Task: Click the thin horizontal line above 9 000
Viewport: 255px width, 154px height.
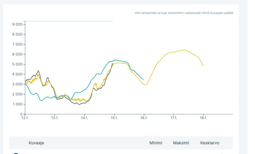Action: [x=68, y=21]
